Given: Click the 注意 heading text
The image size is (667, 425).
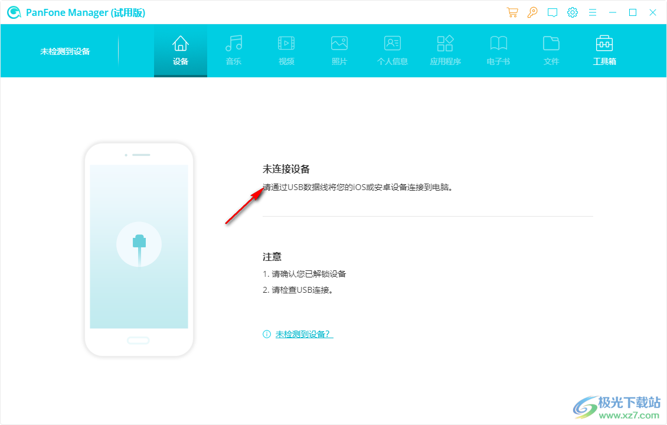Looking at the screenshot, I should (x=272, y=257).
